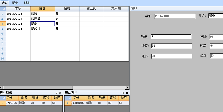Click left arrow of horizontal scrollbar
This screenshot has width=223, height=112.
[1, 88]
